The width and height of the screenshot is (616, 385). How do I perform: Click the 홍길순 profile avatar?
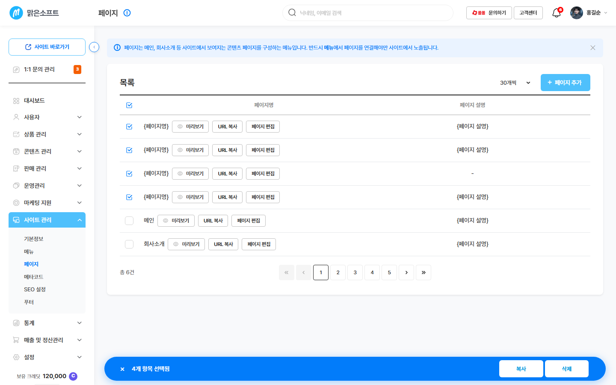pos(577,13)
